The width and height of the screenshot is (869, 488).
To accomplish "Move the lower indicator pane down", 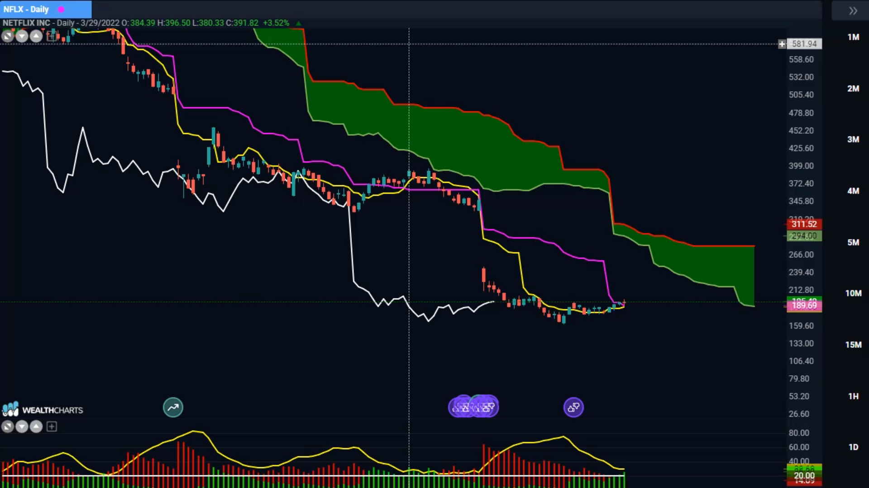I will pyautogui.click(x=22, y=427).
